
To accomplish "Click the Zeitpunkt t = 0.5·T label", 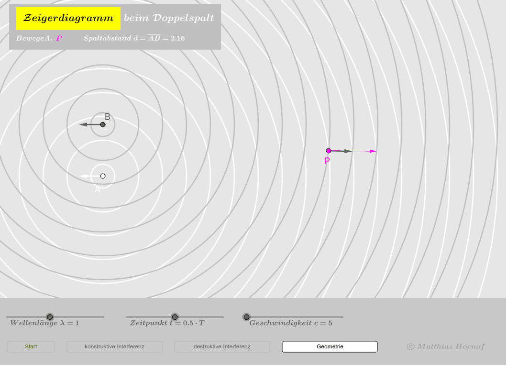I will point(167,323).
